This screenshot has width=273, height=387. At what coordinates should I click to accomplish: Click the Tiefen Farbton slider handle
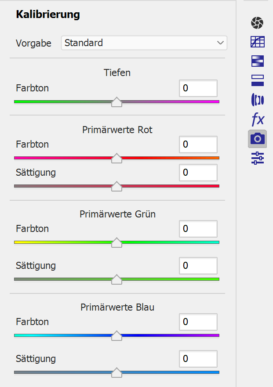click(116, 102)
